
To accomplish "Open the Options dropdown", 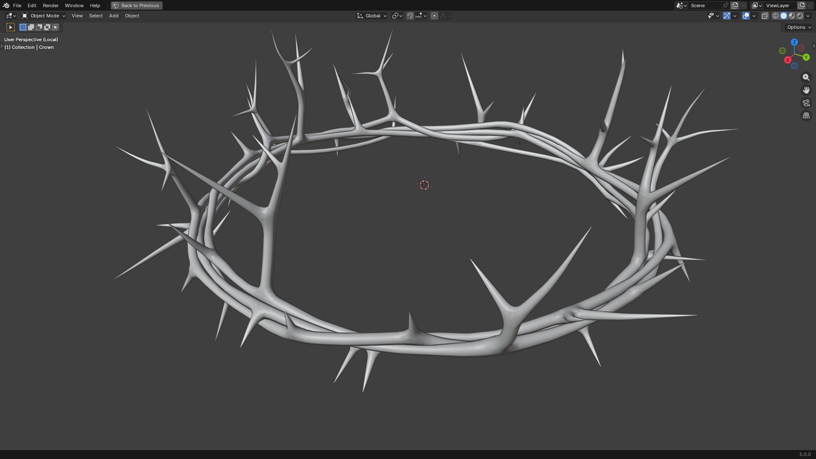I will [799, 27].
